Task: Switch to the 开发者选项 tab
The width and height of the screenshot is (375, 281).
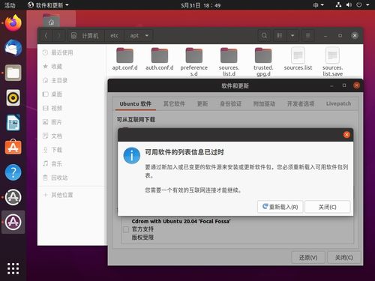Action: pos(301,103)
